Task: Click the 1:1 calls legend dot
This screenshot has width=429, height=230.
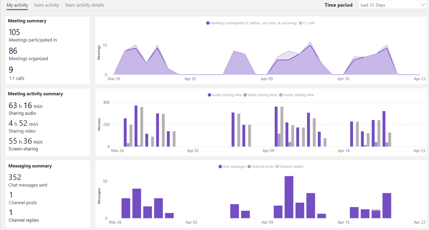Action: 301,23
